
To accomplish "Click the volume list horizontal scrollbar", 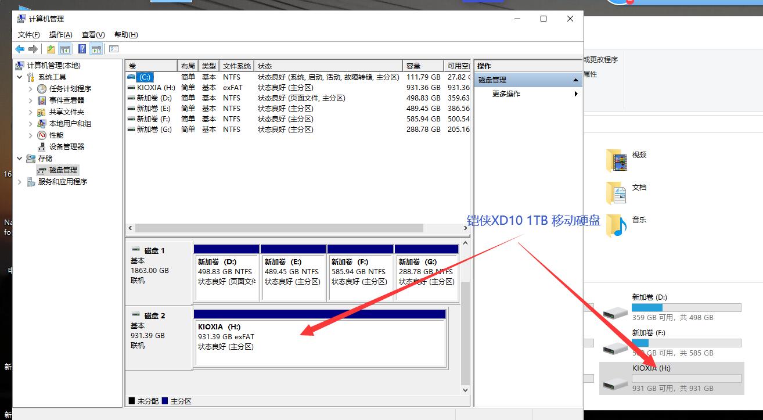I will pyautogui.click(x=279, y=228).
